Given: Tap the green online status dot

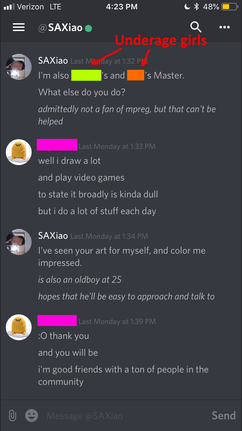Looking at the screenshot, I should [88, 28].
